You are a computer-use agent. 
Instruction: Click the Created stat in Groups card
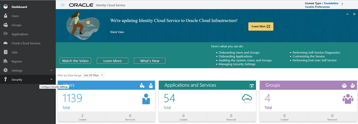click(x=284, y=117)
